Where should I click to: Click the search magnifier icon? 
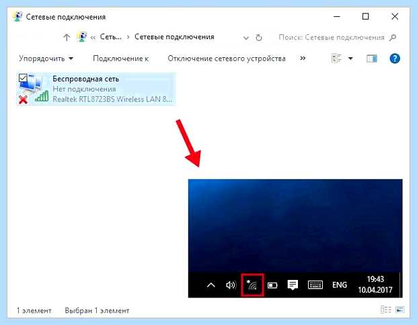tap(393, 38)
